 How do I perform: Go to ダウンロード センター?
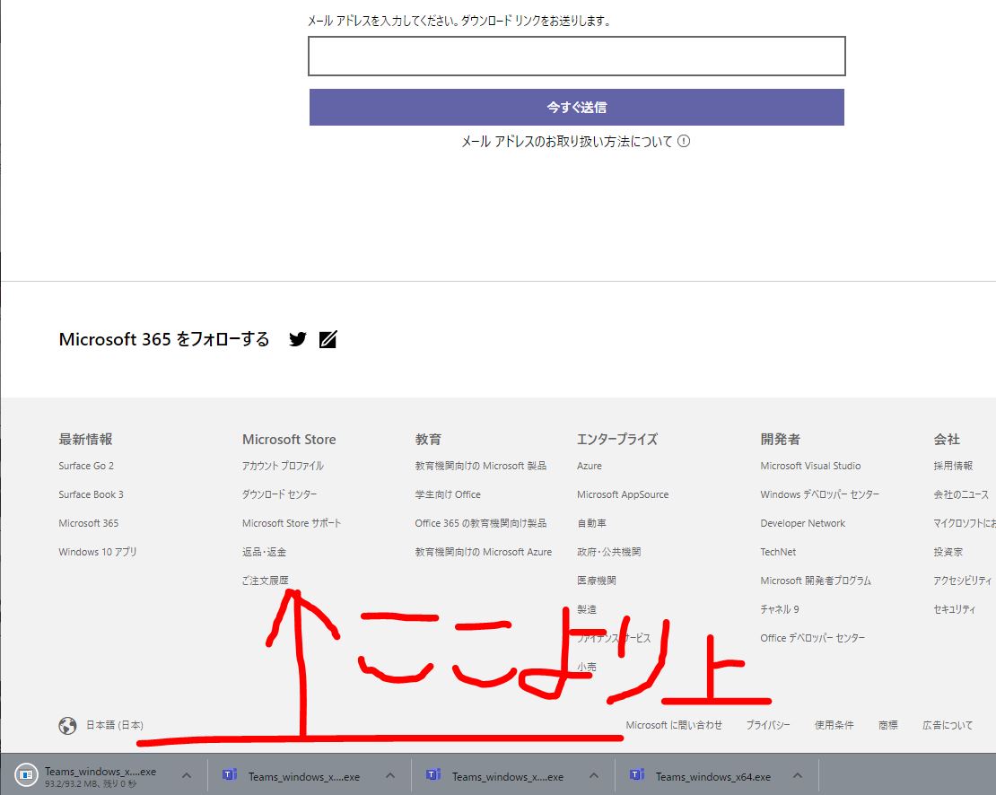point(279,494)
